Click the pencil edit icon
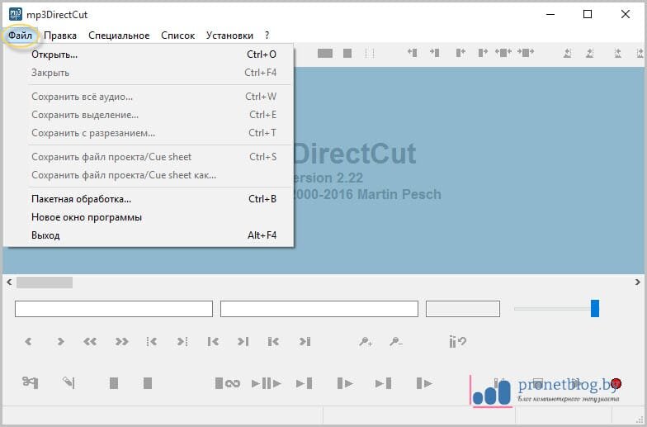 click(x=68, y=383)
